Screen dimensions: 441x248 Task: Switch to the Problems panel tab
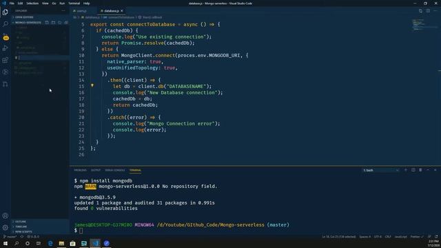point(81,170)
